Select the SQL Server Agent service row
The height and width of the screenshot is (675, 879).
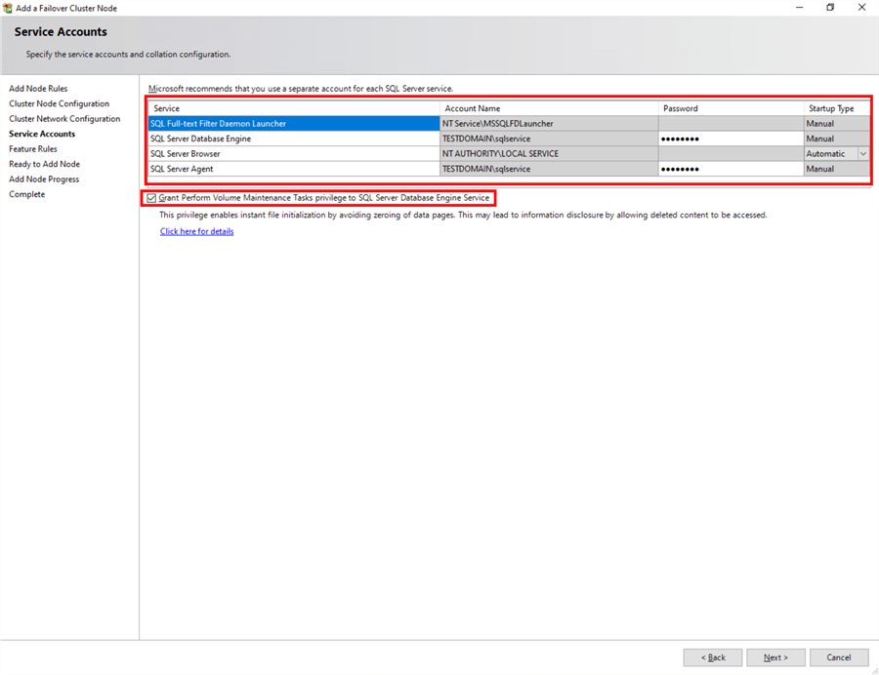point(294,169)
